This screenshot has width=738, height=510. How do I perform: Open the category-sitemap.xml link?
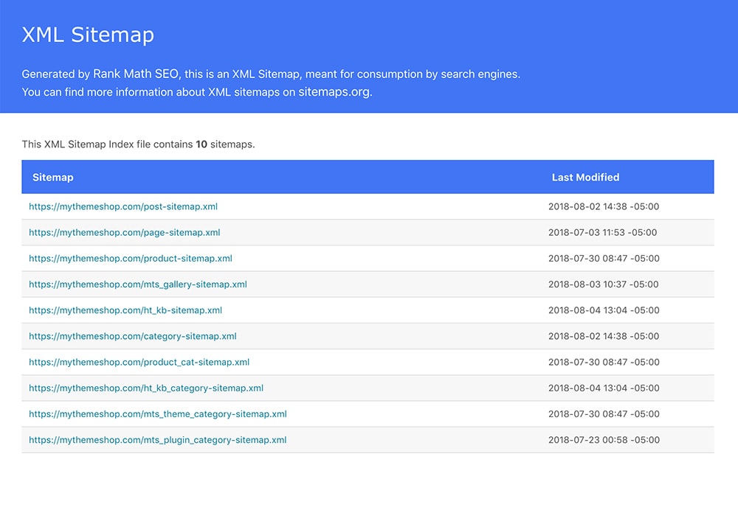[132, 336]
